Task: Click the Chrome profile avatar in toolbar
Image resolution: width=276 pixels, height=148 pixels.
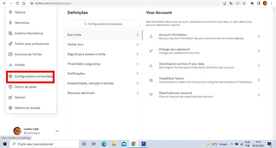Action: coord(265,3)
